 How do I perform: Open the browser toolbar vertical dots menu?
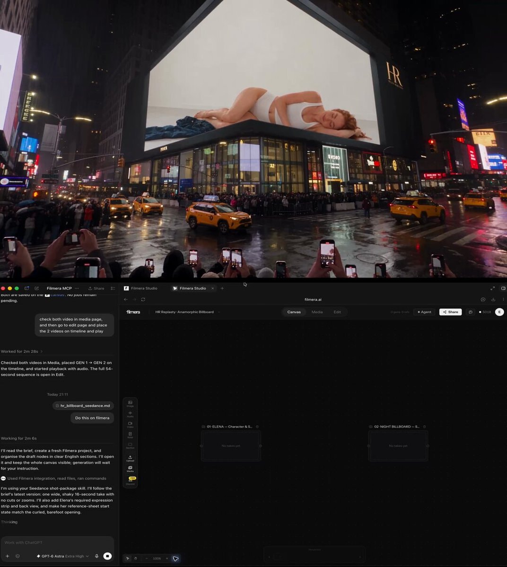pyautogui.click(x=503, y=299)
